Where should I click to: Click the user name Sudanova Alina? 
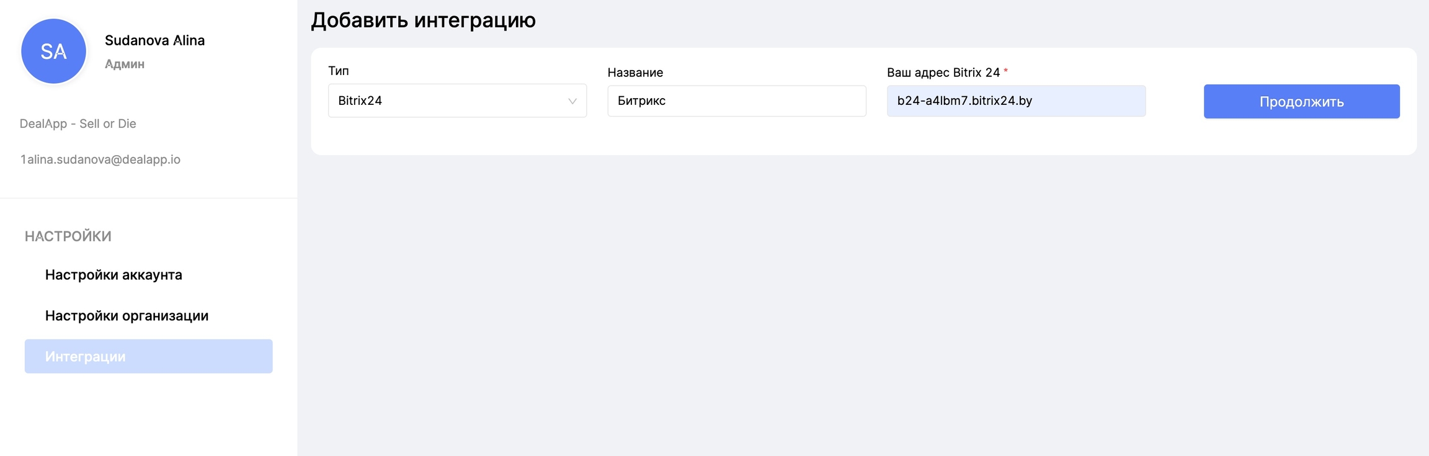(x=154, y=40)
